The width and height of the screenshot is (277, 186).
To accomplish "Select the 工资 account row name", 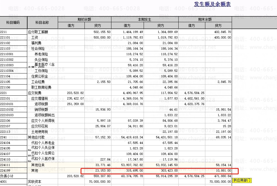I will point(35,37).
